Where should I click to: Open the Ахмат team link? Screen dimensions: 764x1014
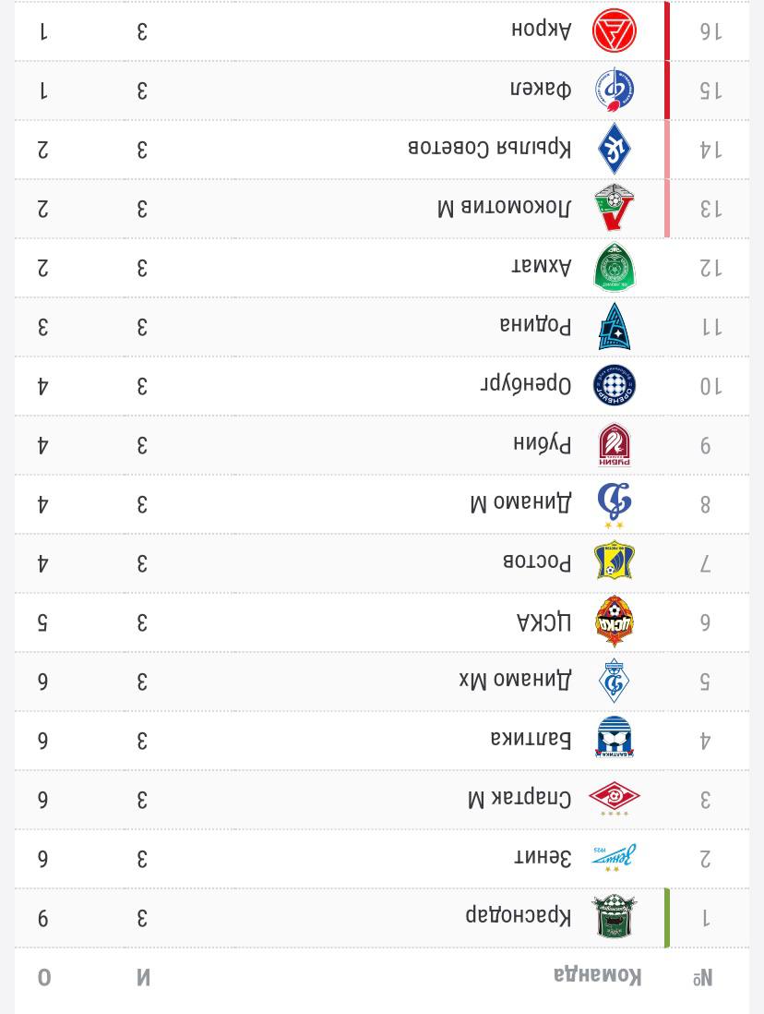tap(541, 267)
